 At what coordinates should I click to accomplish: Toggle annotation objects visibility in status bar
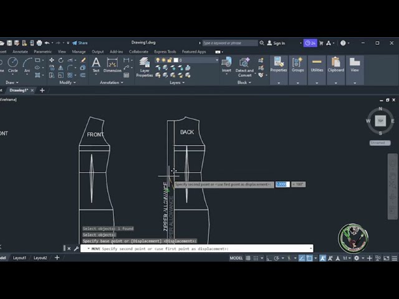(323, 258)
